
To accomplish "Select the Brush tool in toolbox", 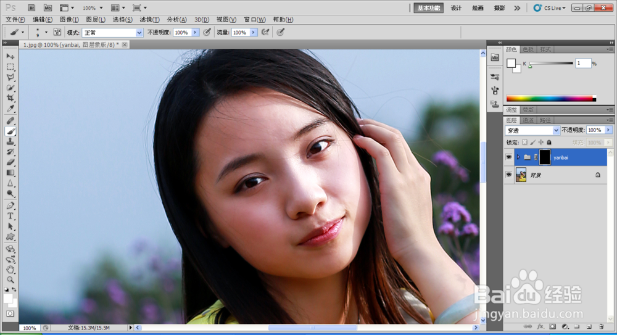I will click(x=10, y=131).
